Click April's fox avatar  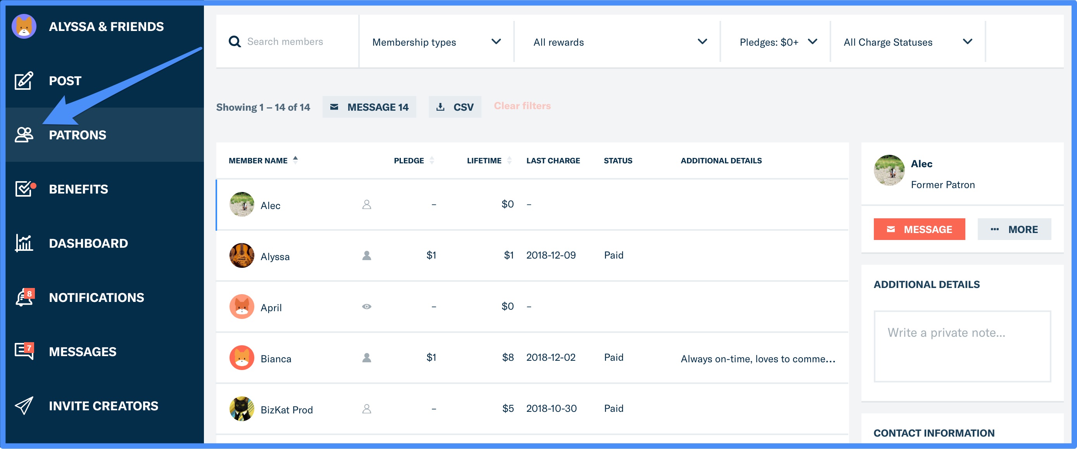242,307
